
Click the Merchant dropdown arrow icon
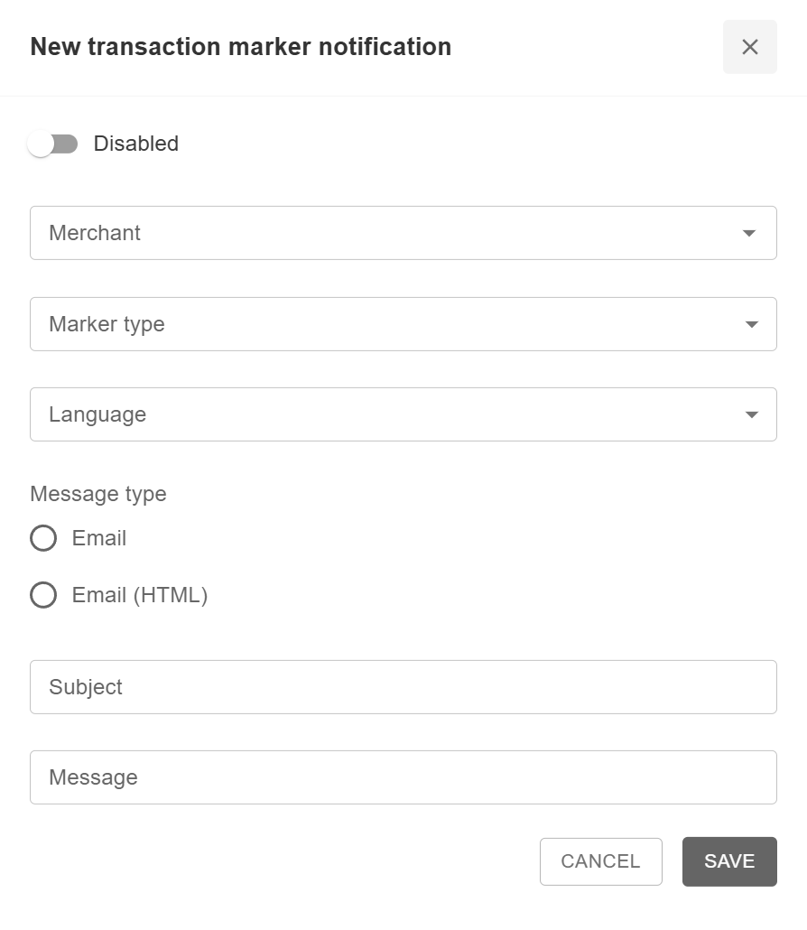[x=748, y=233]
